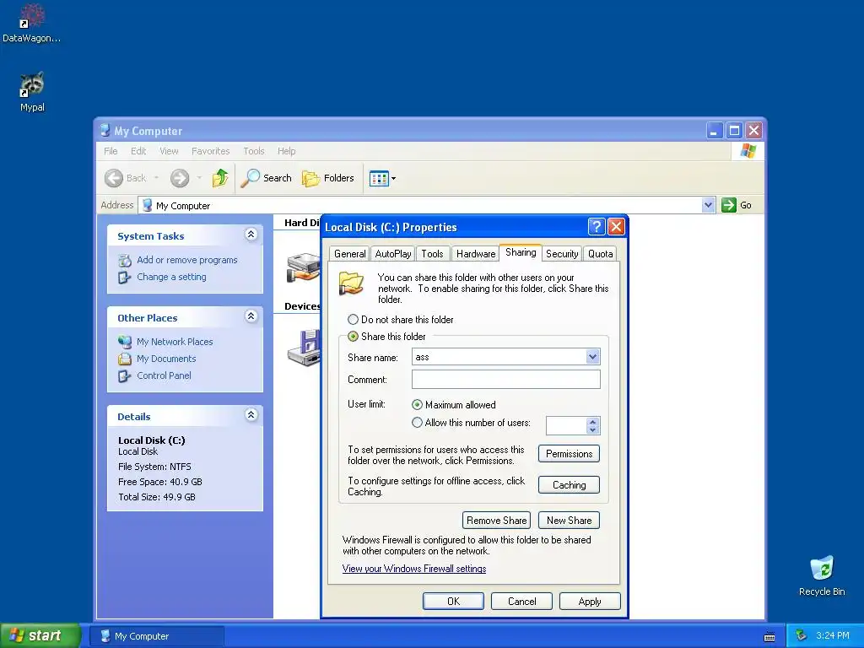
Task: Click the Change a setting icon
Action: tap(125, 277)
